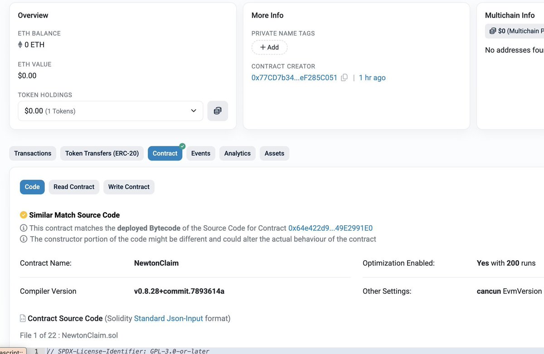The width and height of the screenshot is (544, 354).
Task: Open contract creator address 0x77CD7b34...eF285C051
Action: tap(294, 78)
